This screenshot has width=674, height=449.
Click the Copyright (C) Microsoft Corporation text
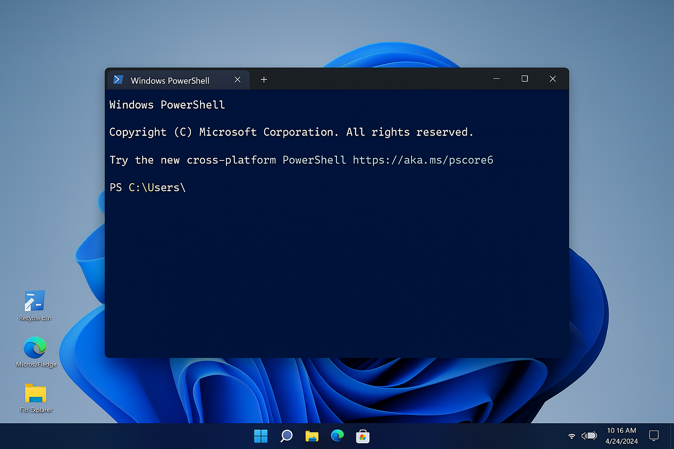(224, 132)
